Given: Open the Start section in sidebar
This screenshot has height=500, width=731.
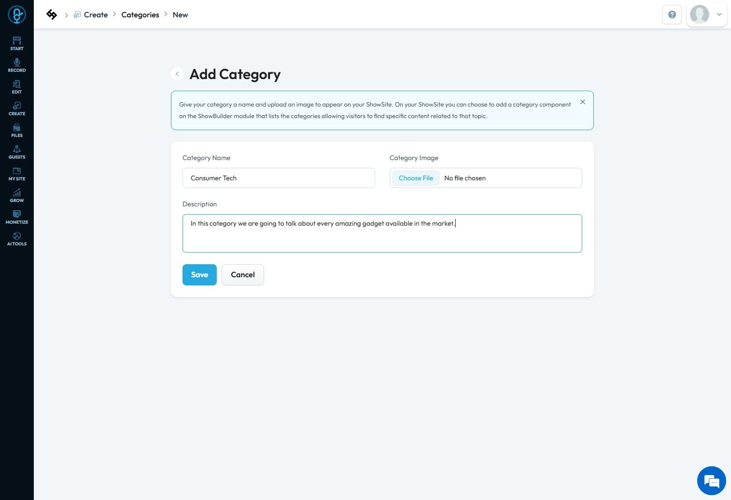Looking at the screenshot, I should pos(17,43).
